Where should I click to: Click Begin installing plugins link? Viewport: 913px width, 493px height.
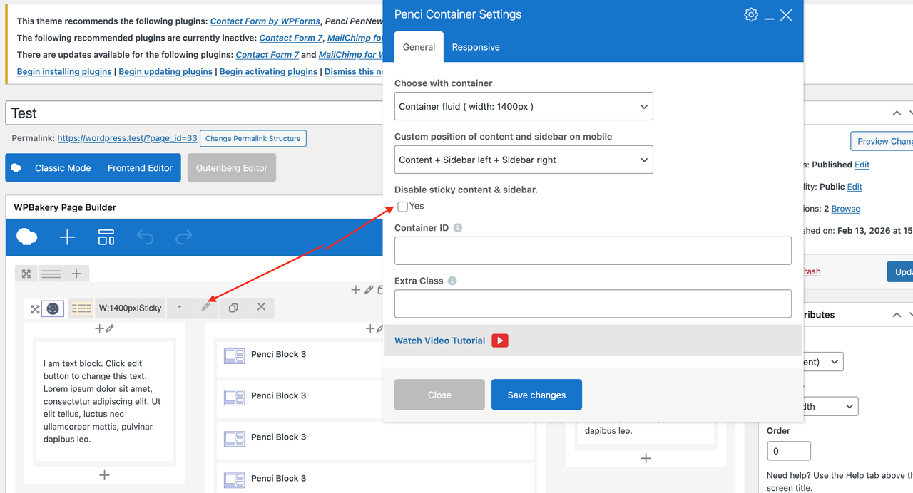coord(64,71)
